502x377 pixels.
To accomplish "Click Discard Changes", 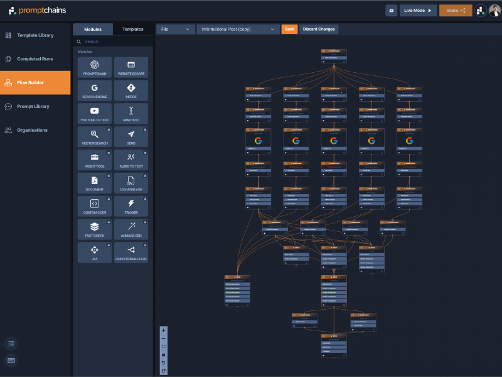I will (x=319, y=29).
